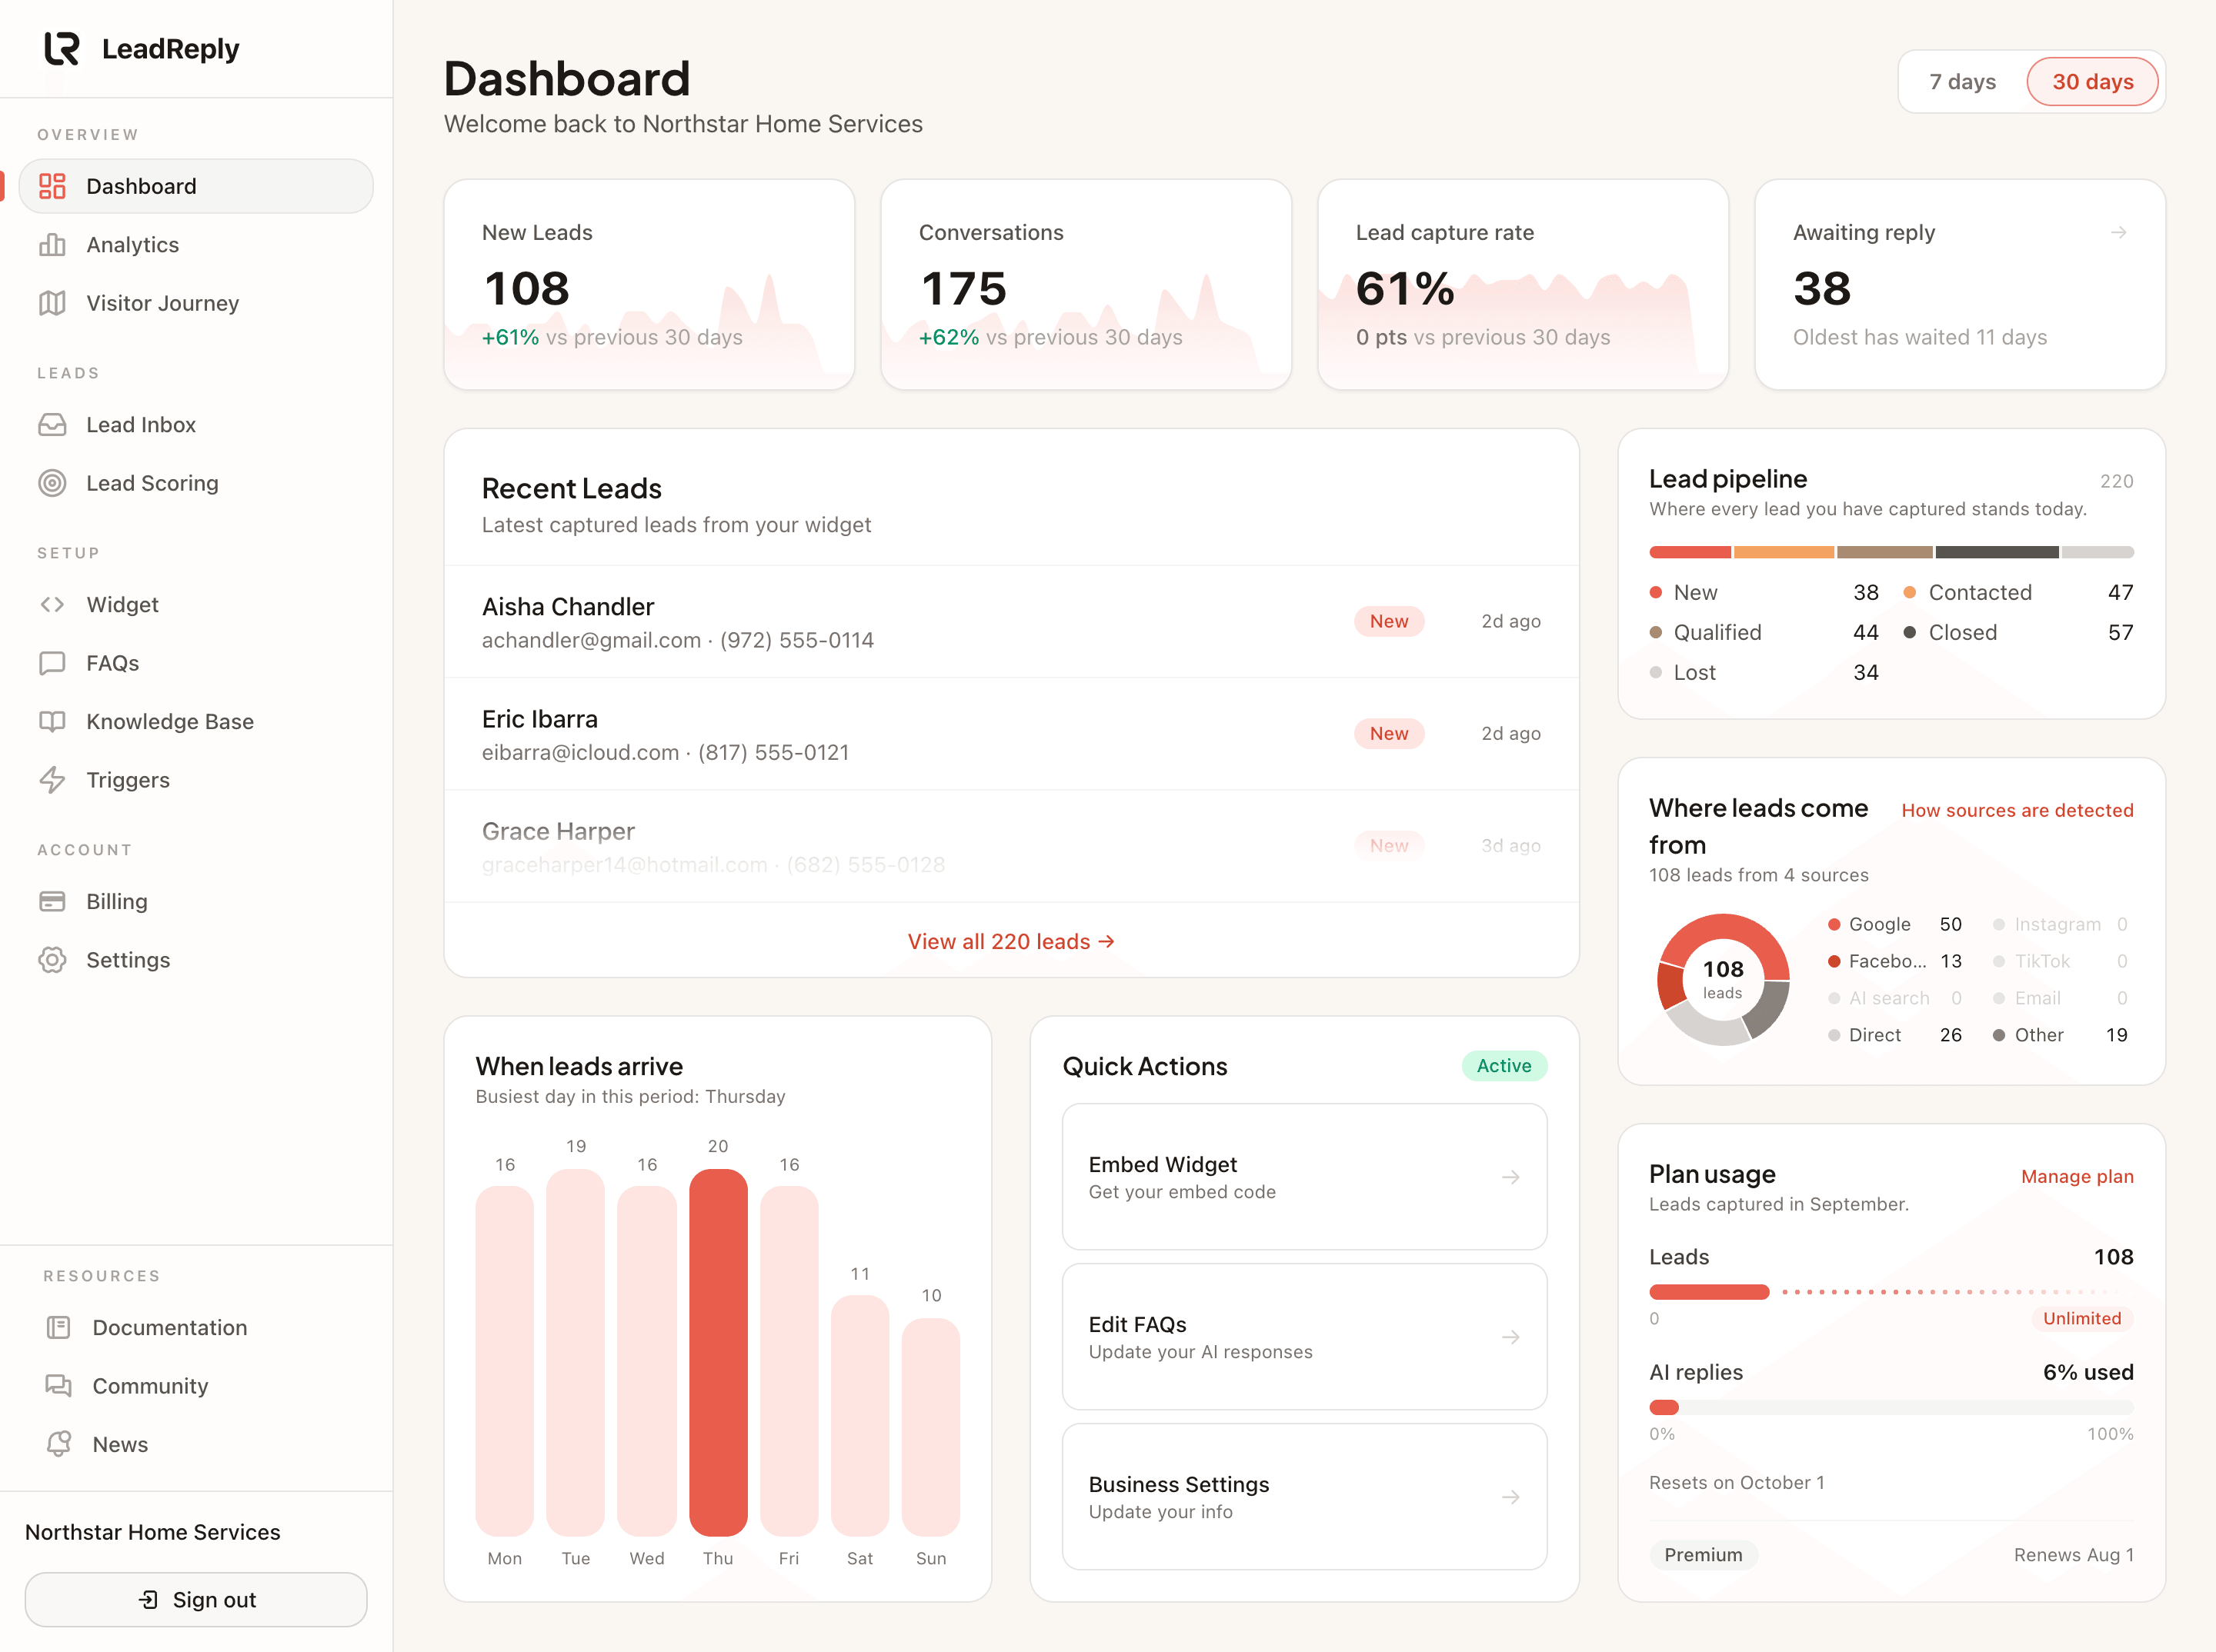2216x1652 pixels.
Task: Click the New Leads stat card
Action: point(649,284)
